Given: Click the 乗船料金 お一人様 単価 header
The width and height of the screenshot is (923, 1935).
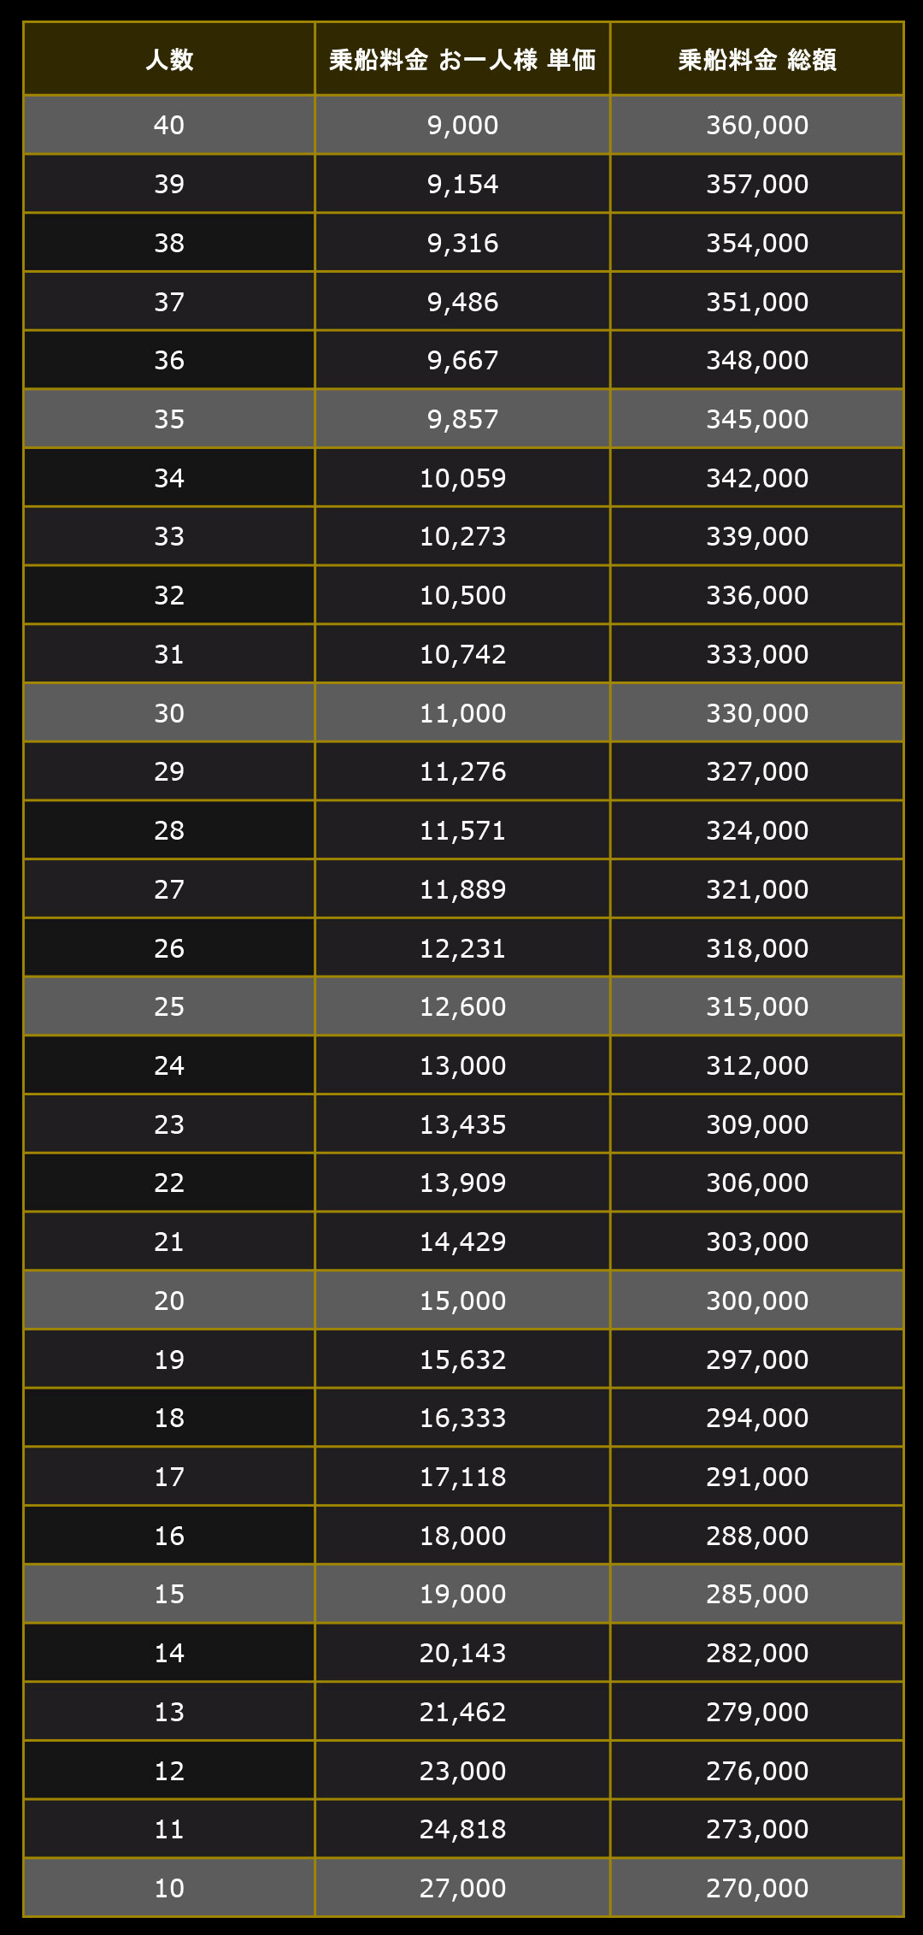Looking at the screenshot, I should pos(462,60).
